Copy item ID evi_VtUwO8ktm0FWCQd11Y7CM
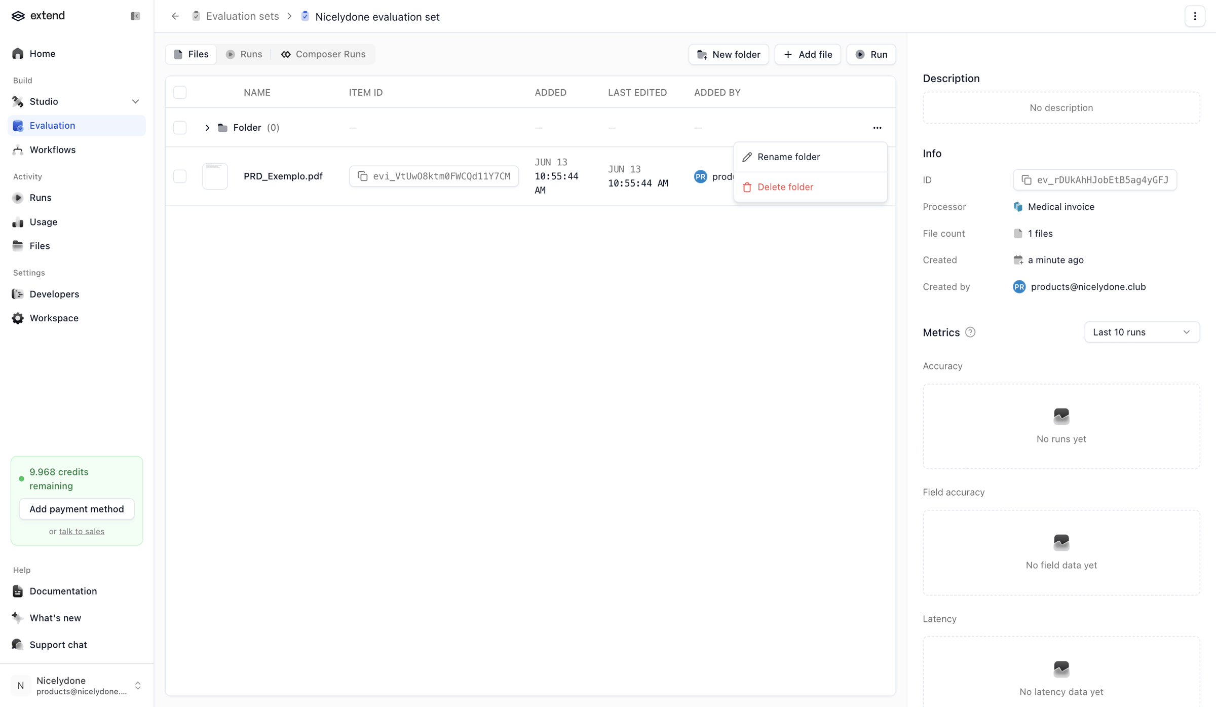Image resolution: width=1216 pixels, height=707 pixels. click(x=363, y=176)
